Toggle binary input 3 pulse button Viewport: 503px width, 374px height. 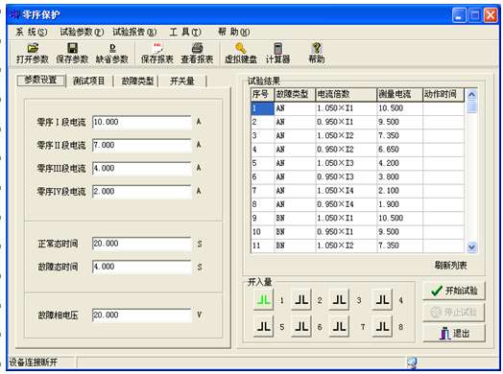(x=339, y=299)
